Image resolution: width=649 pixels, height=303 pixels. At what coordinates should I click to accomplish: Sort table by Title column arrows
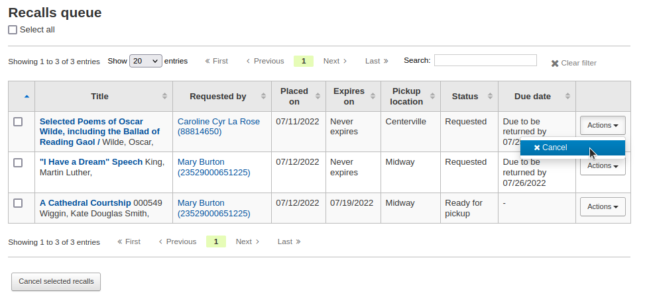164,97
